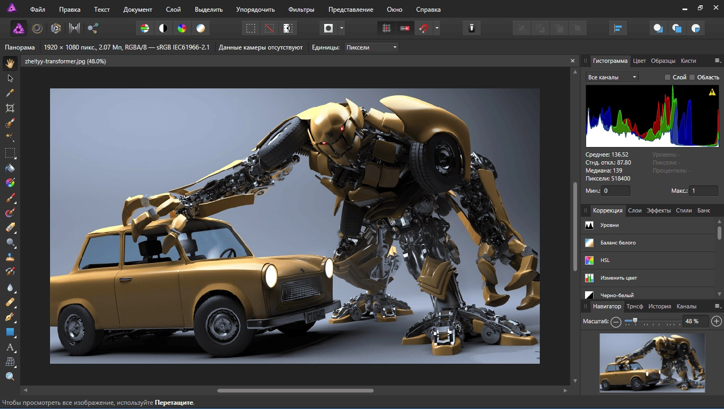Choose the Flood Fill bucket tool
Screen dimensions: 724x409
[10, 168]
